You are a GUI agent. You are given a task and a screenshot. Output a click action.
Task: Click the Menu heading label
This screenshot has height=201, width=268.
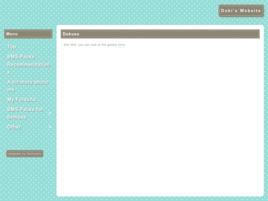click(x=12, y=34)
